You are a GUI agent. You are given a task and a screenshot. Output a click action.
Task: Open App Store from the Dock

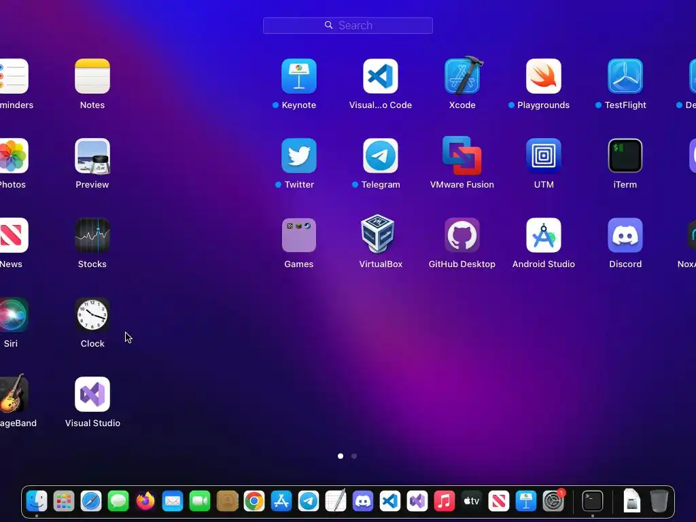(x=281, y=501)
